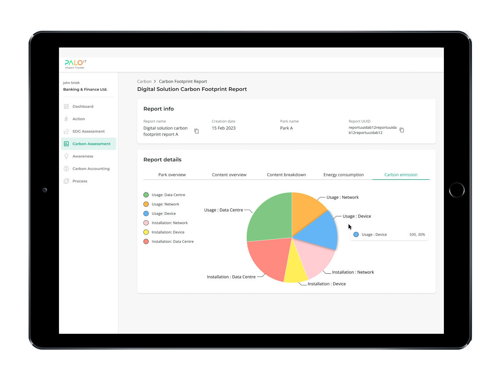Click the blue dot in the Usage Device tooltip
The height and width of the screenshot is (381, 493).
(x=356, y=235)
